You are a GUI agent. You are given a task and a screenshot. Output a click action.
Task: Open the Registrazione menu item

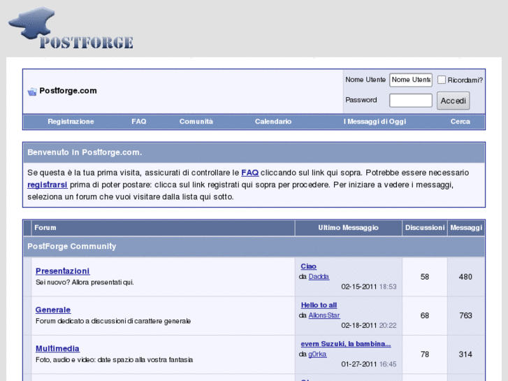[x=71, y=122]
